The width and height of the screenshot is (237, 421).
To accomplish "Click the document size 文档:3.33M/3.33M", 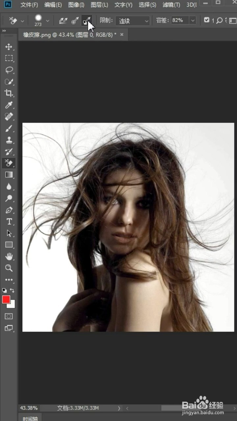I will 78,408.
